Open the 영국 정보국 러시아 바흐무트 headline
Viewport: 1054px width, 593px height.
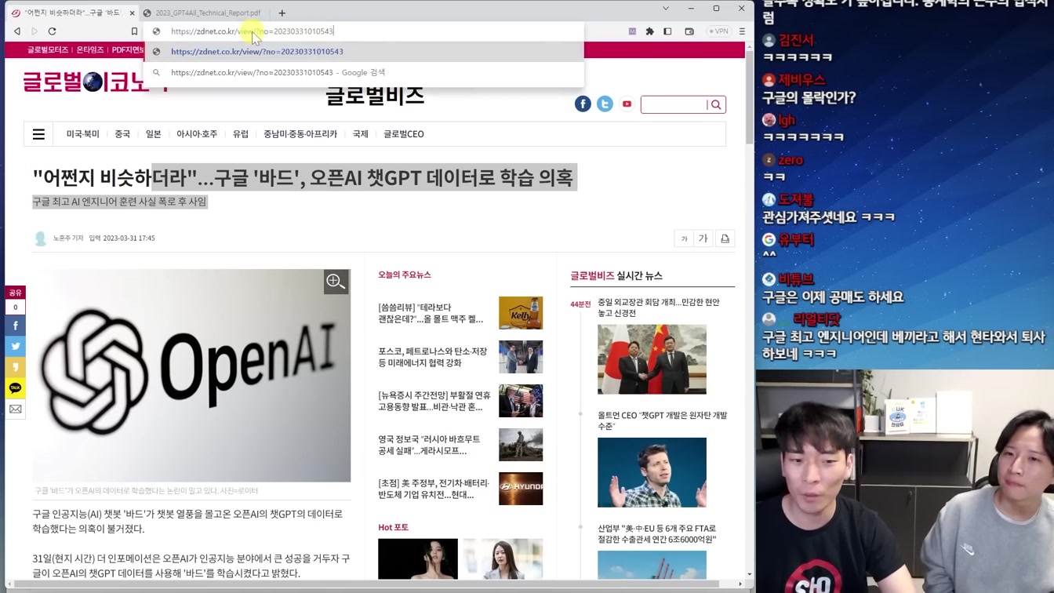click(x=429, y=445)
